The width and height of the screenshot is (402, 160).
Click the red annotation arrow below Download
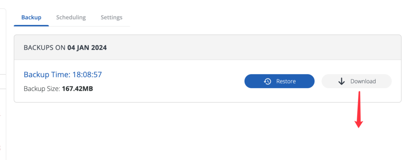pyautogui.click(x=359, y=109)
